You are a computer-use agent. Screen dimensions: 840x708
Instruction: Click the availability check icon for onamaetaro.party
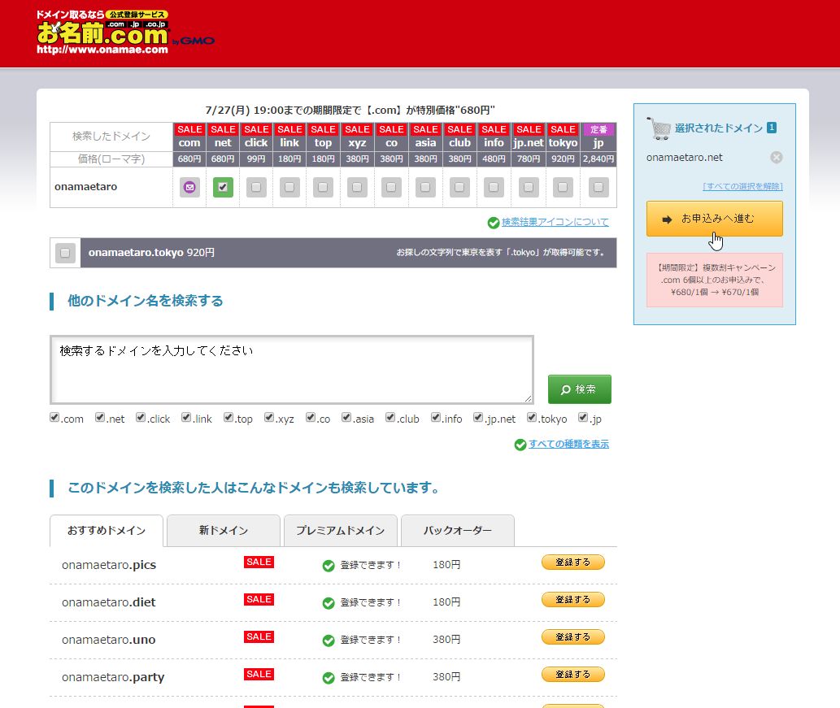pos(329,678)
